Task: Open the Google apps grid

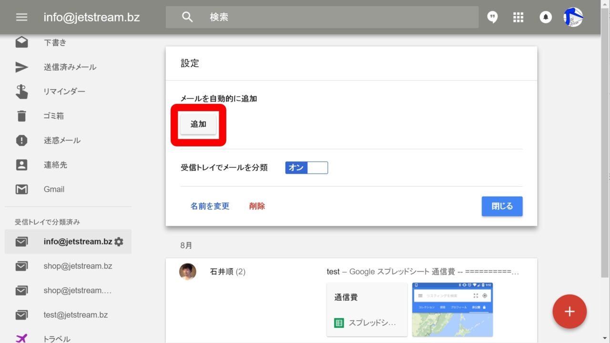Action: [x=518, y=17]
